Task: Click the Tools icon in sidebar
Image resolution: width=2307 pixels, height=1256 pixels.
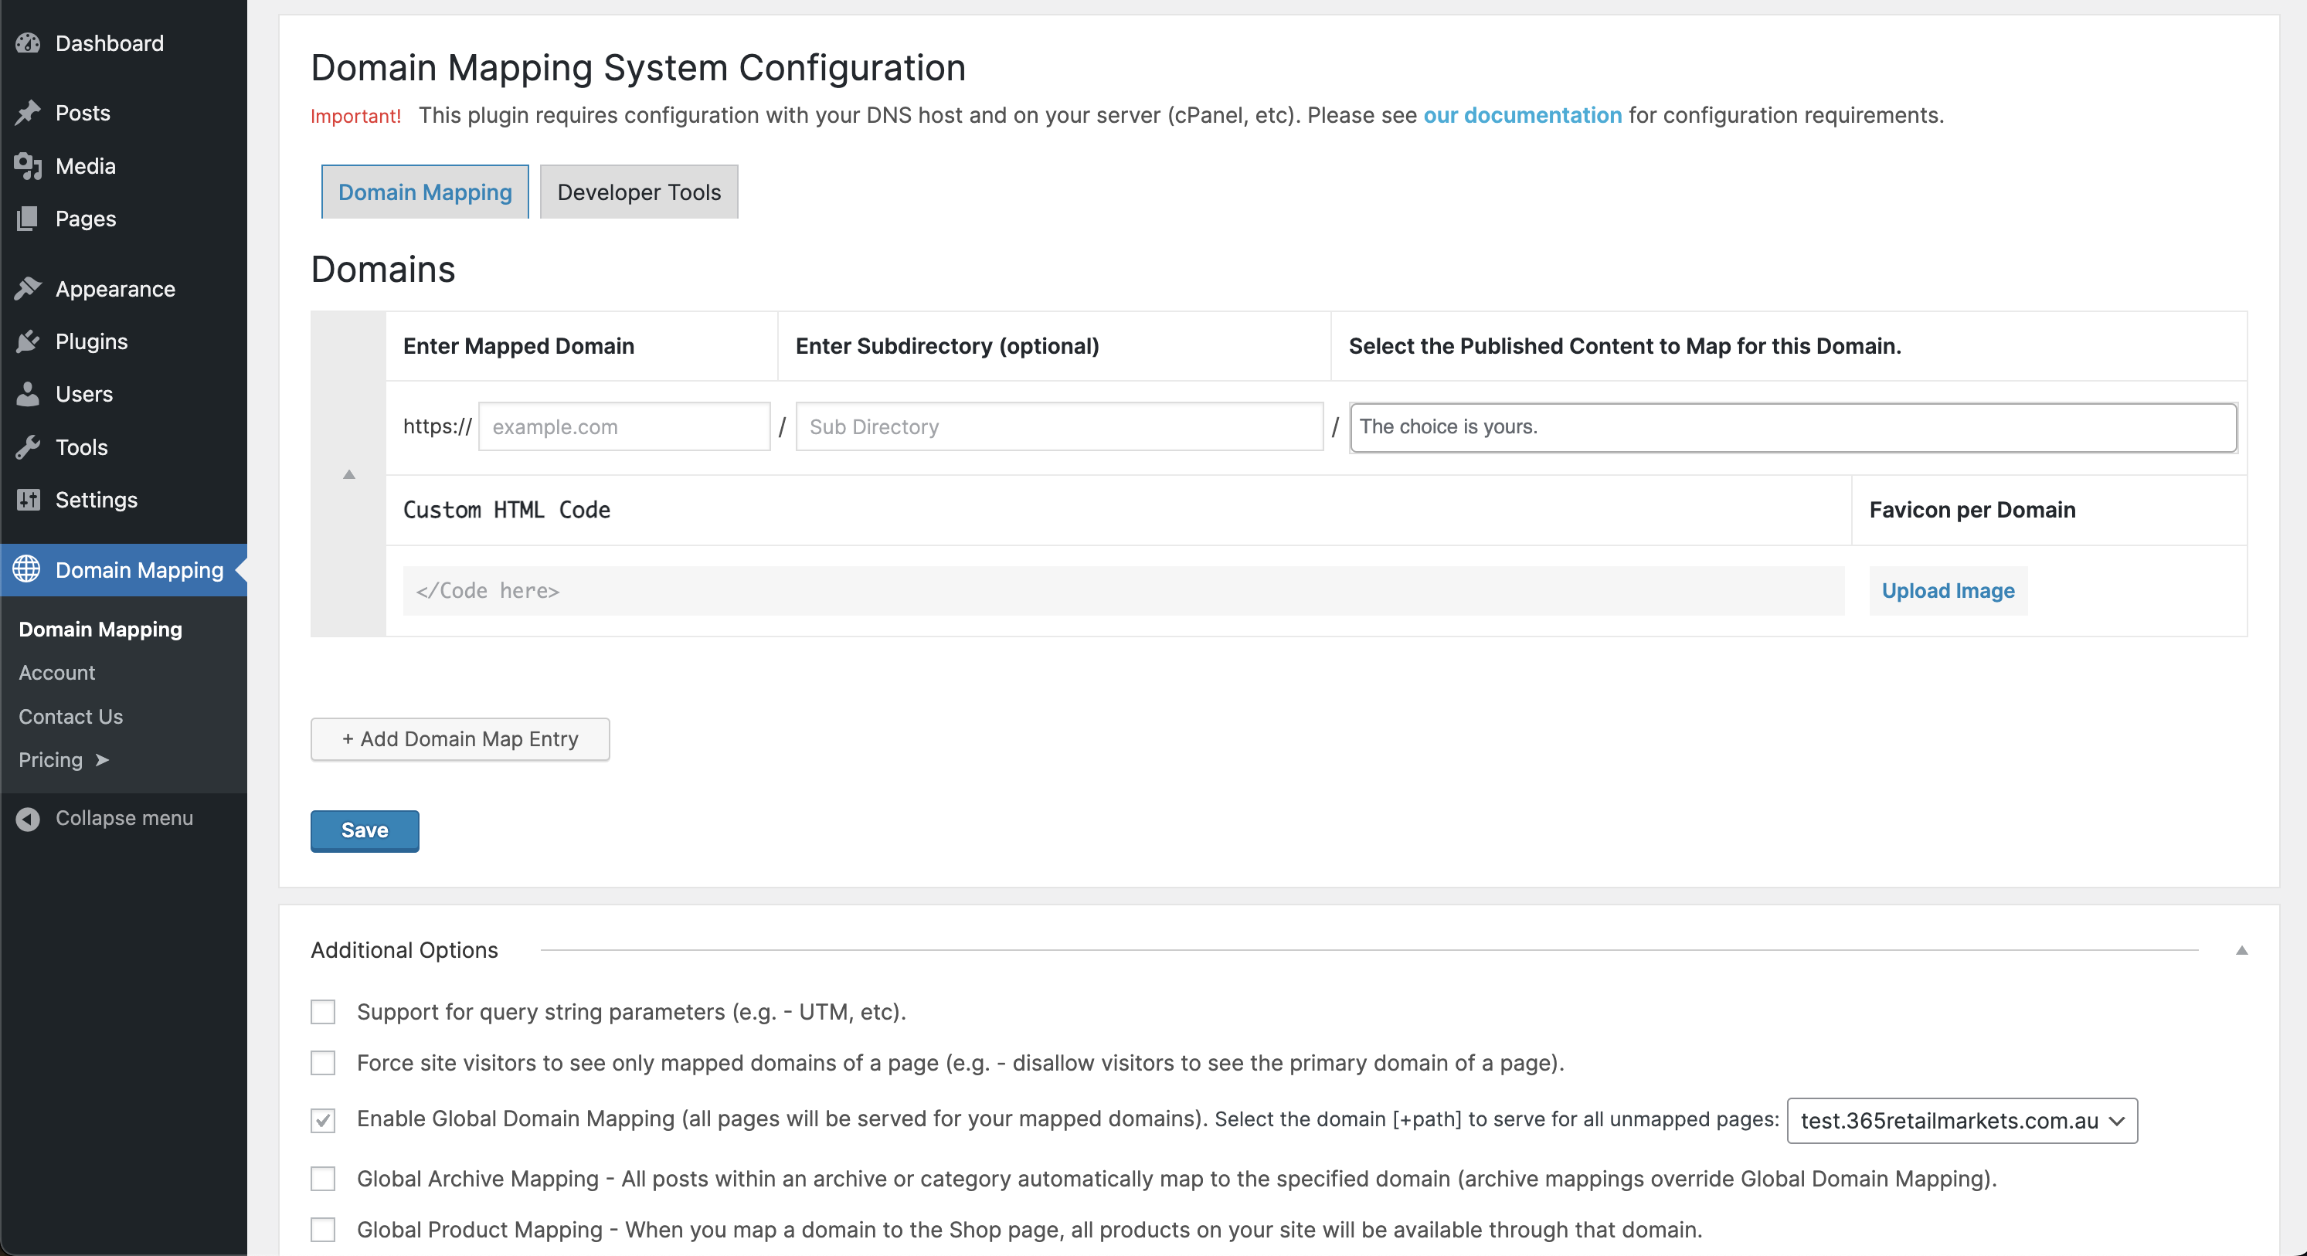Action: pyautogui.click(x=26, y=446)
